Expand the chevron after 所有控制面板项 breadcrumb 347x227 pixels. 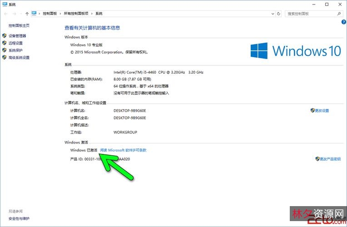(x=92, y=14)
